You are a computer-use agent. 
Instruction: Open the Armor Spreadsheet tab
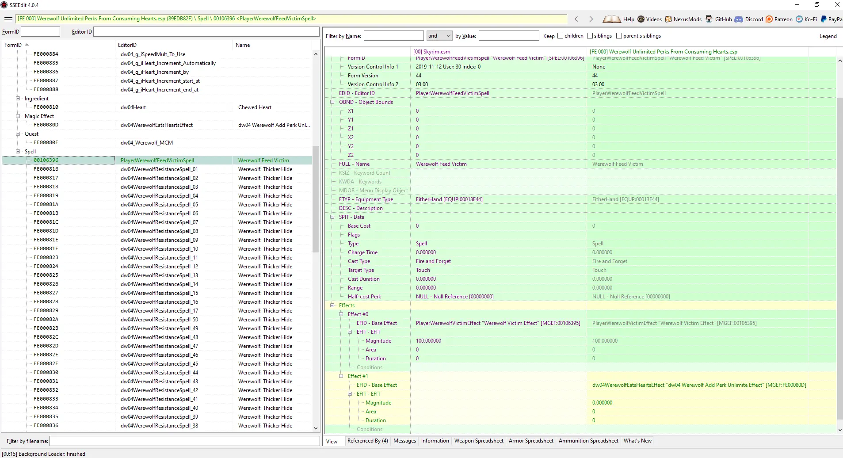coord(531,441)
